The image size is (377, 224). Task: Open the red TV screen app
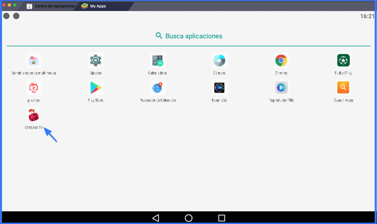[34, 88]
